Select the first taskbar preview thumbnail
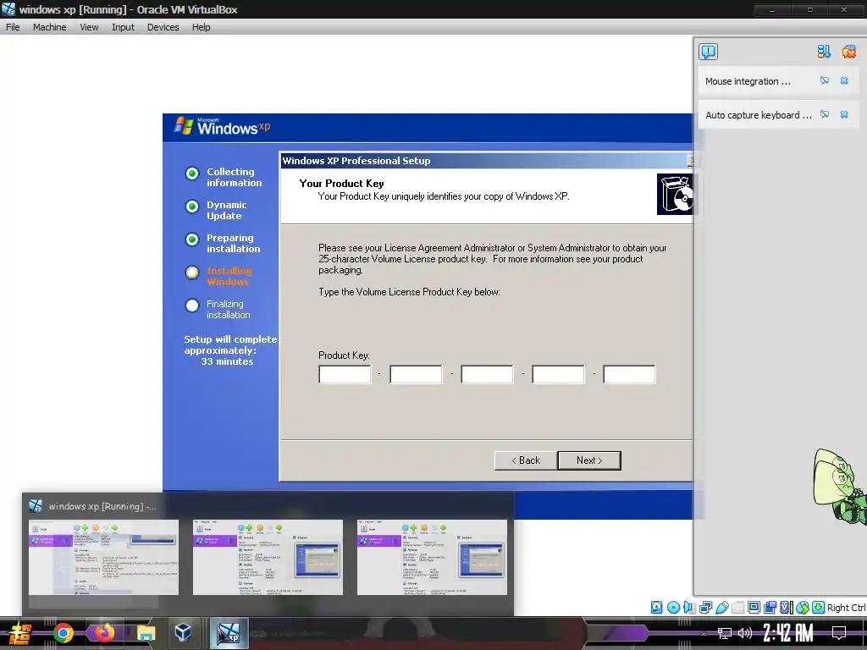Viewport: 867px width, 650px height. [x=103, y=557]
